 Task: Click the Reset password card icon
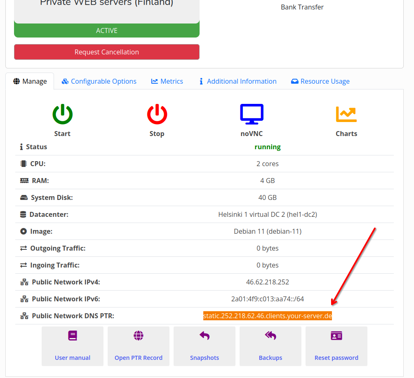click(x=336, y=336)
